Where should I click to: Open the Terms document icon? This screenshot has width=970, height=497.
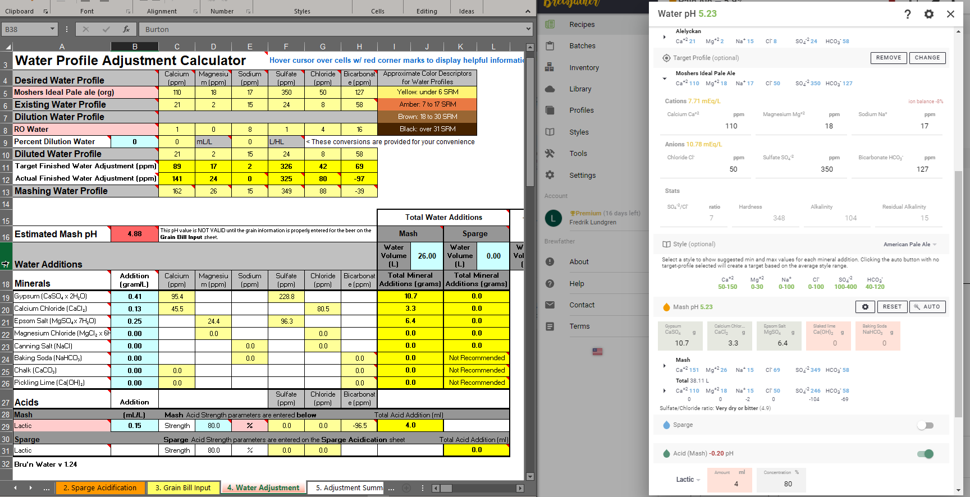(550, 326)
